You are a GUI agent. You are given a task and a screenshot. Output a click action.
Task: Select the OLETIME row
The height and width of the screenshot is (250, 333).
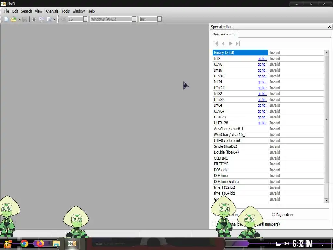tap(268, 158)
